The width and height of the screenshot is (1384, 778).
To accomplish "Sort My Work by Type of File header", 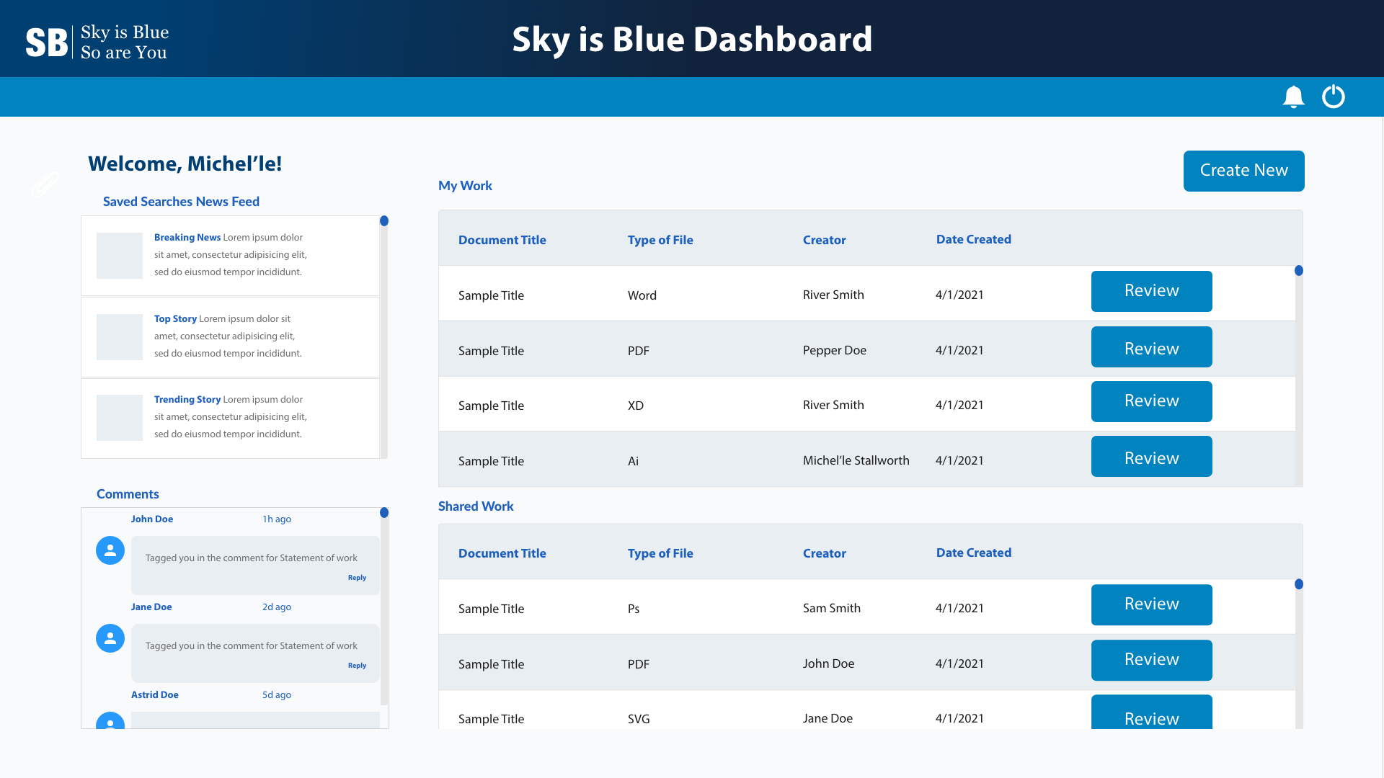I will [x=660, y=239].
